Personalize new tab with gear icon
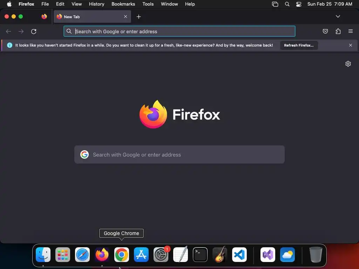 click(x=348, y=64)
